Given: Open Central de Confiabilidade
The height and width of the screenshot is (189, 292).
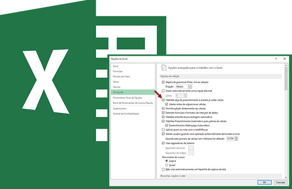Looking at the screenshot, I should (126, 114).
